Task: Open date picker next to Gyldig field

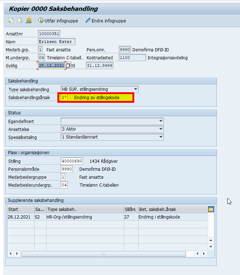Action: [68, 65]
